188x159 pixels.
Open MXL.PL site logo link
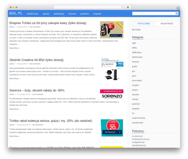[x=16, y=14]
